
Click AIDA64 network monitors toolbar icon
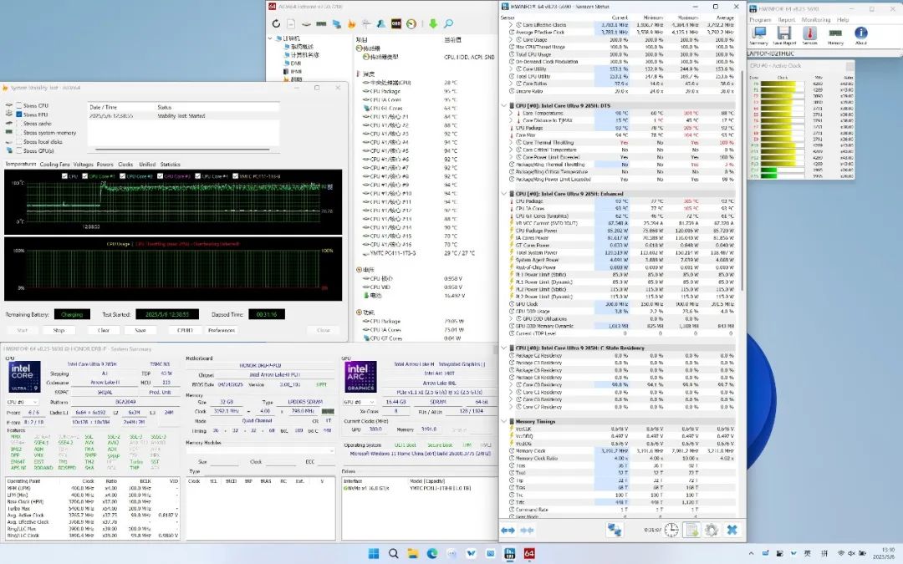(336, 23)
